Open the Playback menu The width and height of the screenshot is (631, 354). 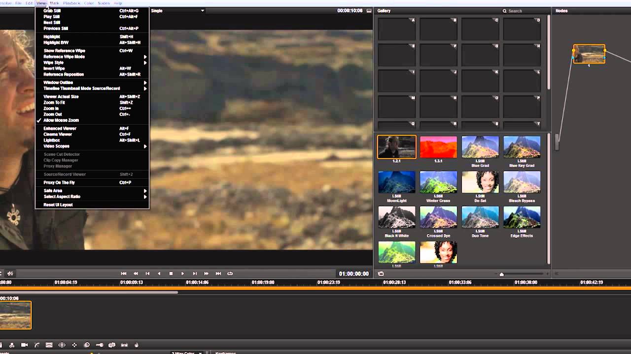coord(71,3)
